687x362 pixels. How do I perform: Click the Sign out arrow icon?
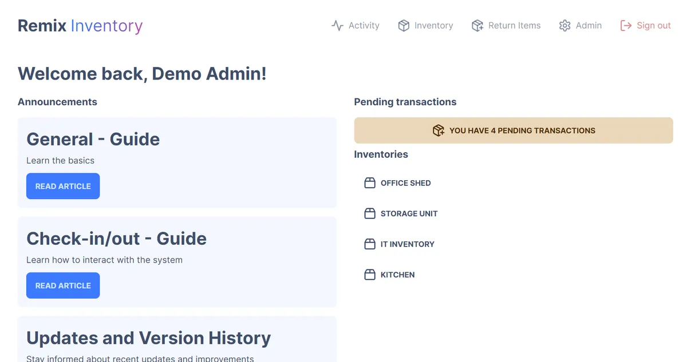626,26
